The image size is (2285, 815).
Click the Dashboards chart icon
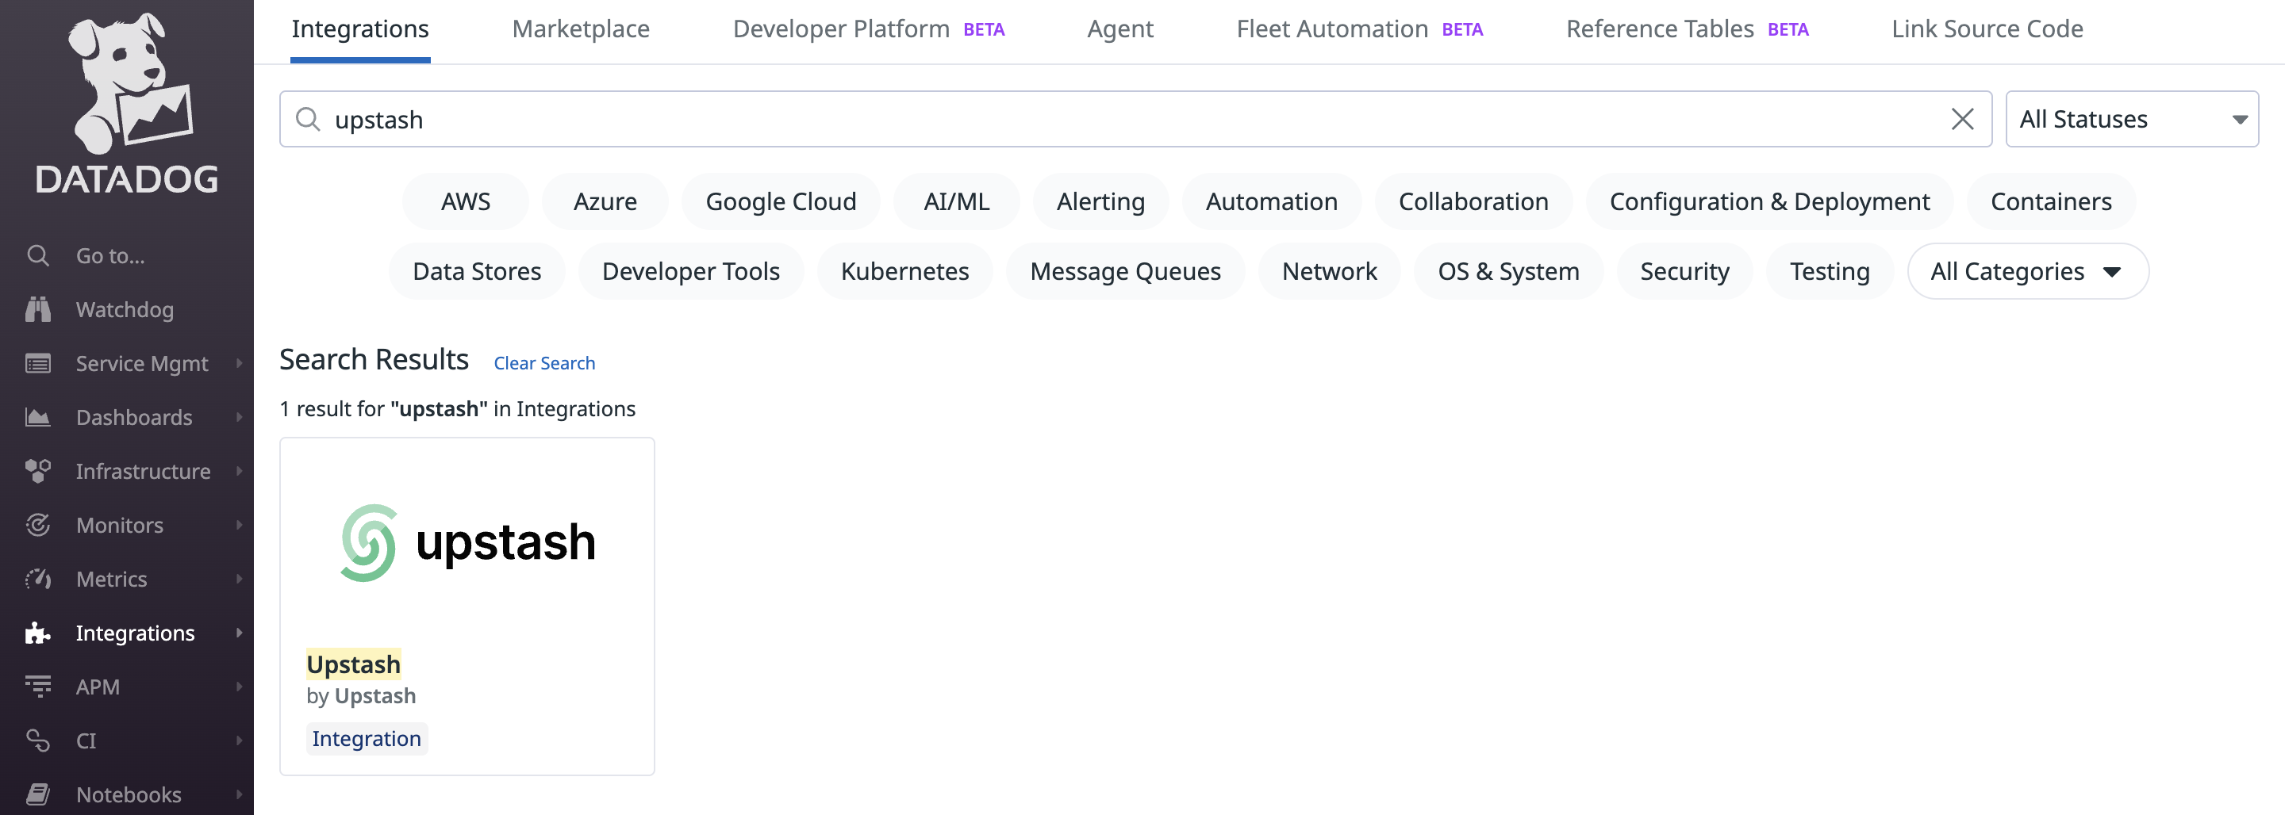[x=37, y=417]
